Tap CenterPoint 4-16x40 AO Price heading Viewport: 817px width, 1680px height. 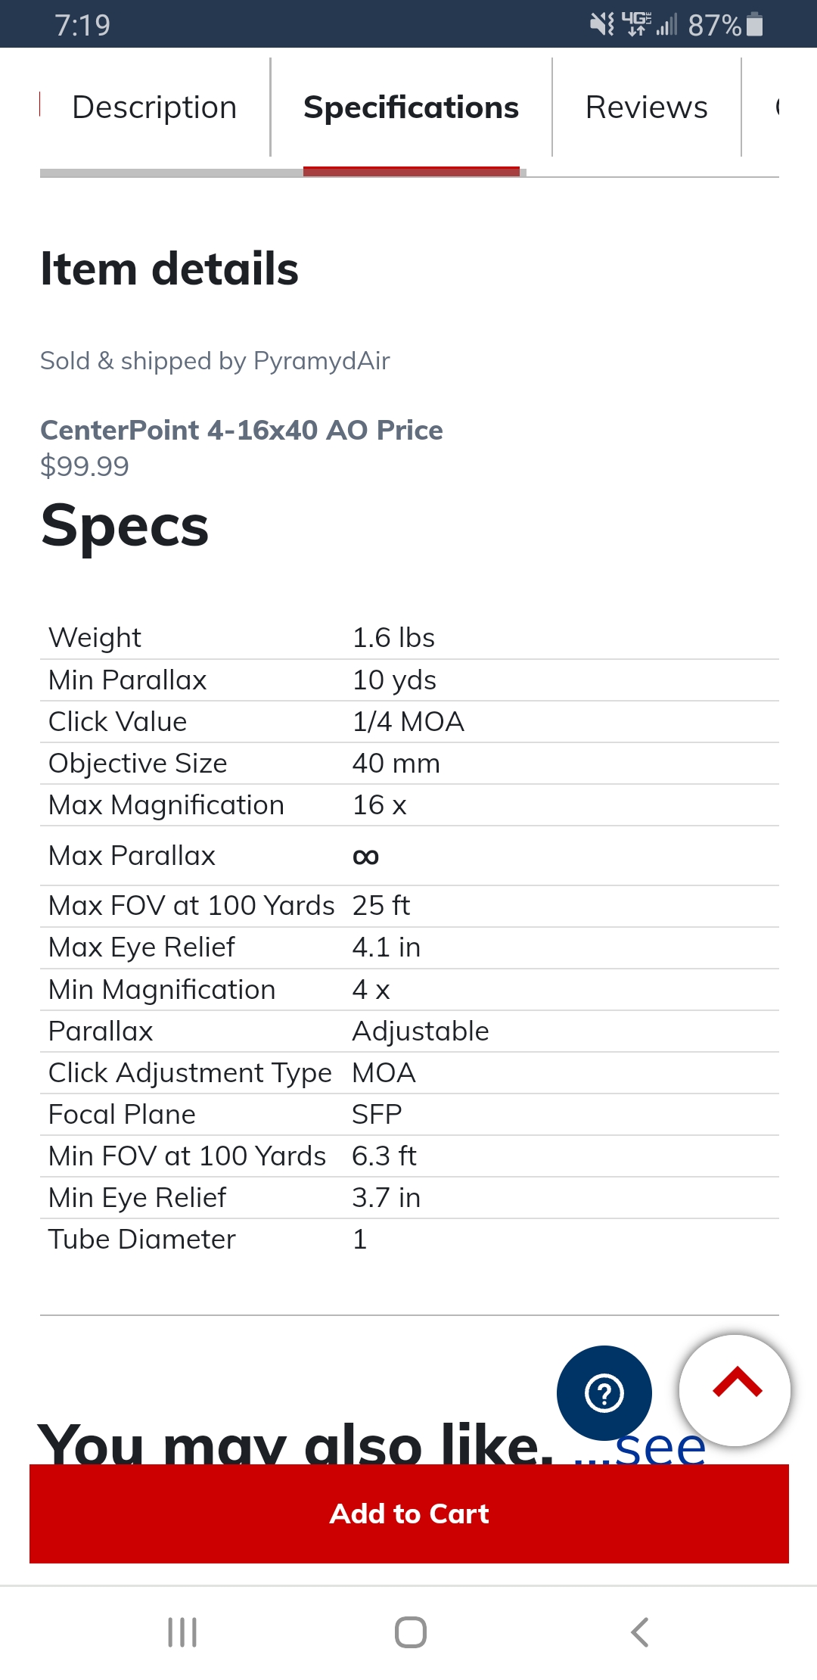pos(241,430)
